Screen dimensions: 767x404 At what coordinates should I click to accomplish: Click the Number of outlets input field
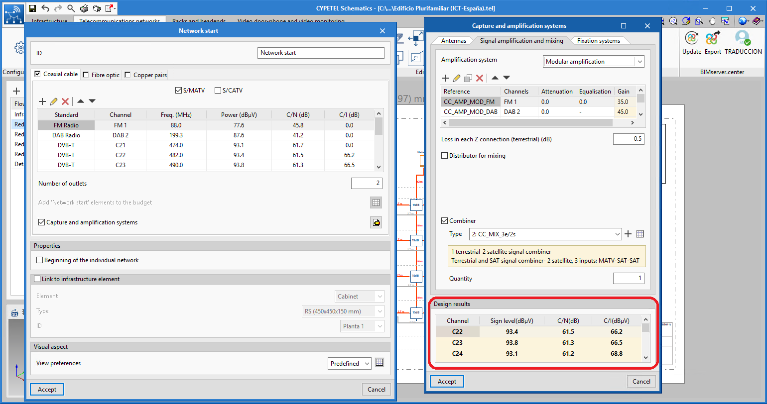pyautogui.click(x=367, y=183)
